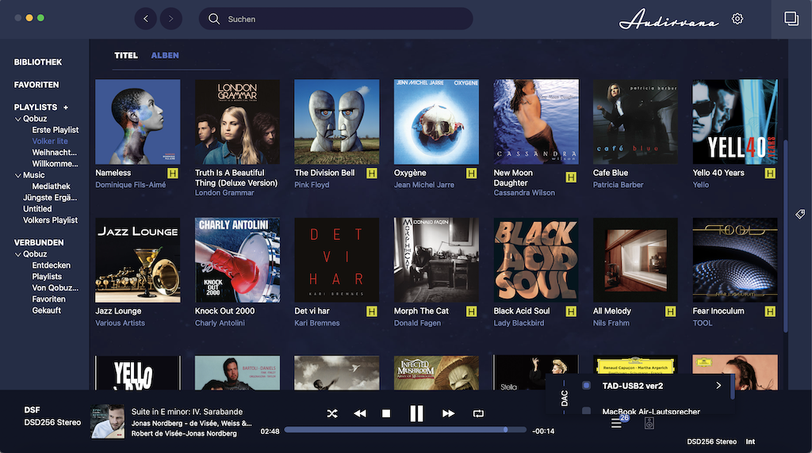
Task: Skip to previous track
Action: click(x=360, y=413)
